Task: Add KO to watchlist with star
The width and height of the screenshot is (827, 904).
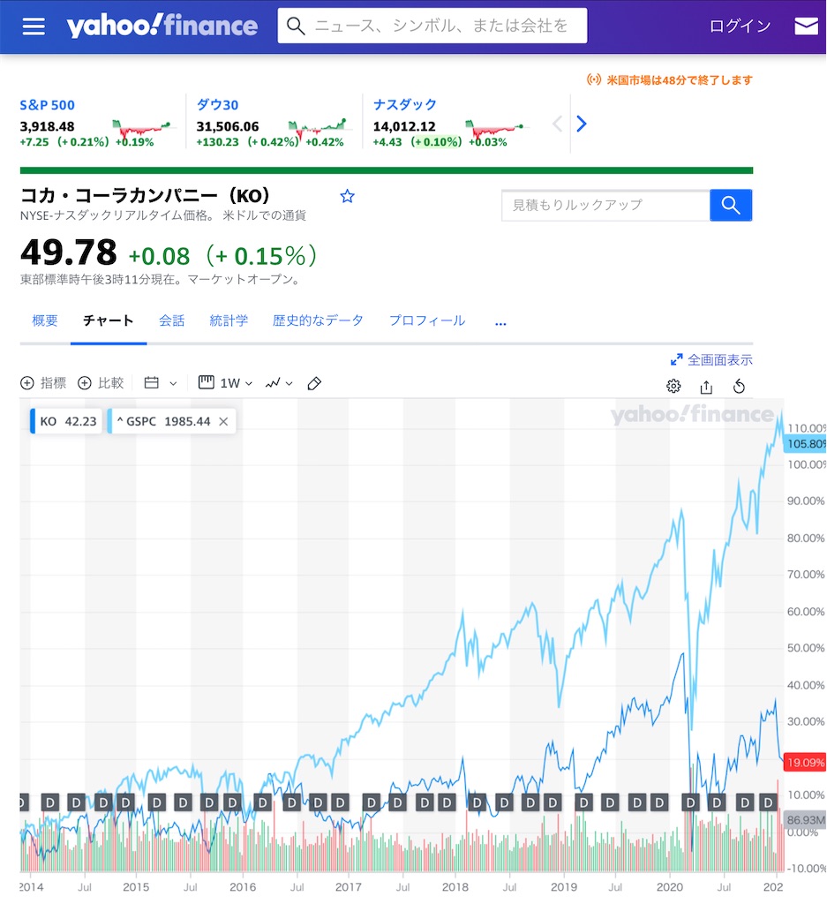Action: [x=347, y=197]
